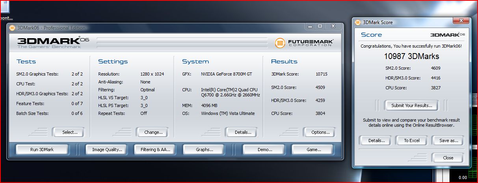Open the Graphs... button
Screen dimensions: 478x183
click(204, 150)
